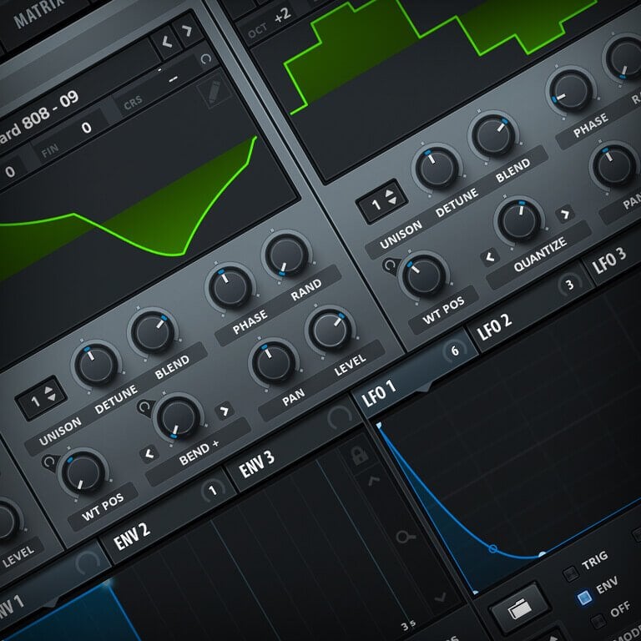The image size is (641, 641).
Task: Toggle the LFO ENV mode checkbox
Action: coord(583,598)
